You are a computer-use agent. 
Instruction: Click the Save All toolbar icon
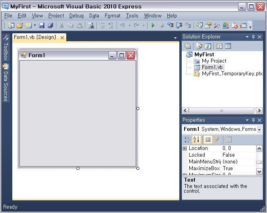[50, 25]
